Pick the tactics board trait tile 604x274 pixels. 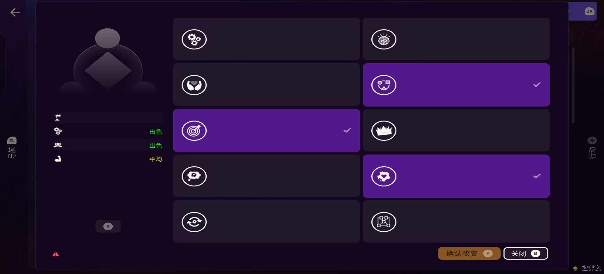click(x=456, y=222)
